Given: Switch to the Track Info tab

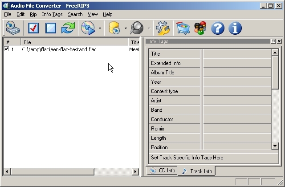Looking at the screenshot, I should 196,171.
